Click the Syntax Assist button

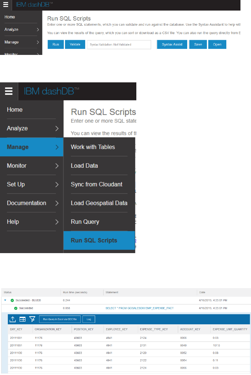coord(172,44)
